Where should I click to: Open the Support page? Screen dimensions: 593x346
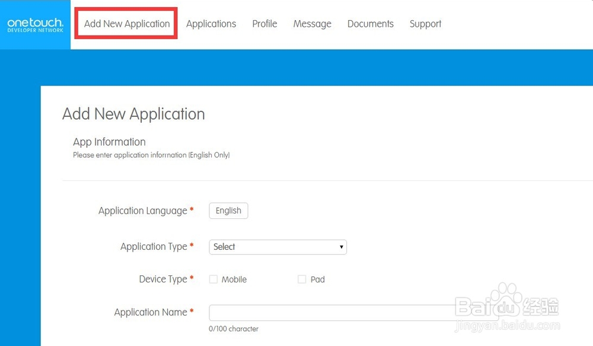[x=425, y=24]
